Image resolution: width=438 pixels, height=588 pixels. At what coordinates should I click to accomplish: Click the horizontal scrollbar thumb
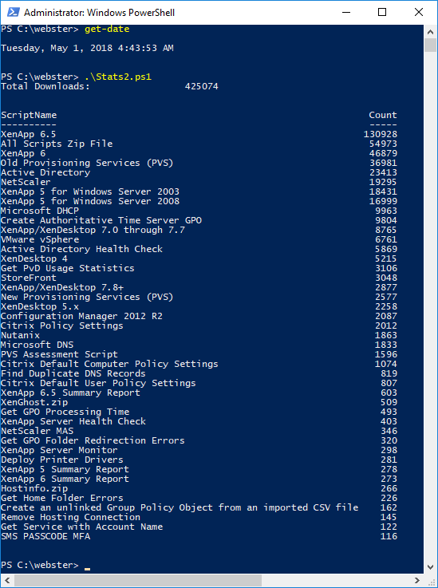pyautogui.click(x=138, y=580)
